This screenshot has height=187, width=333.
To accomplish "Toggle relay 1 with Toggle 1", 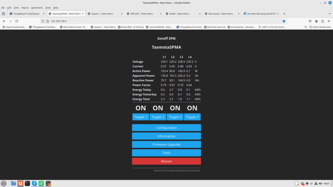I will 141,117.
